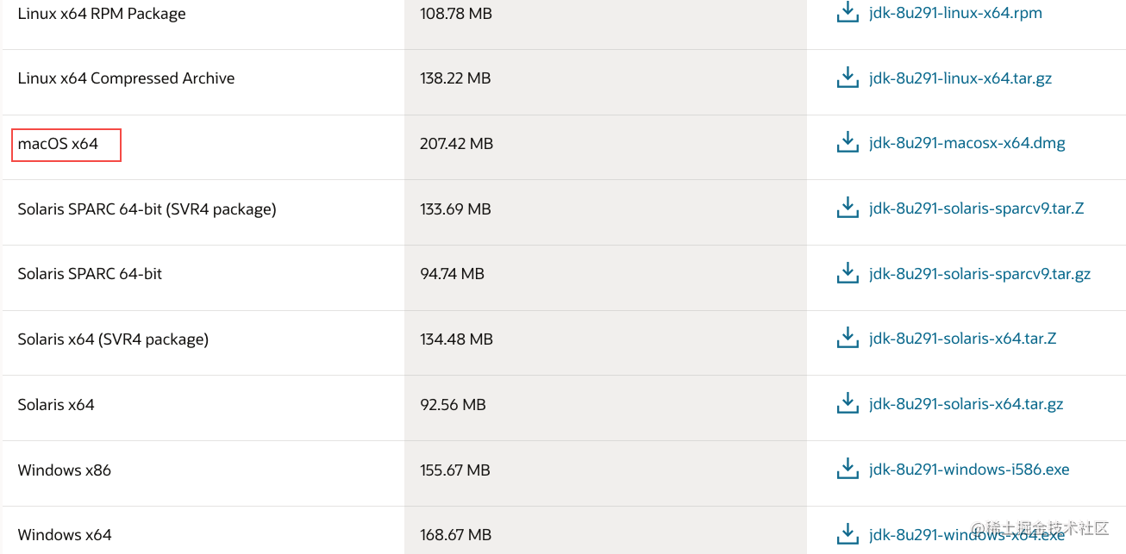Click download icon beside macosx-x64.dmg

848,143
